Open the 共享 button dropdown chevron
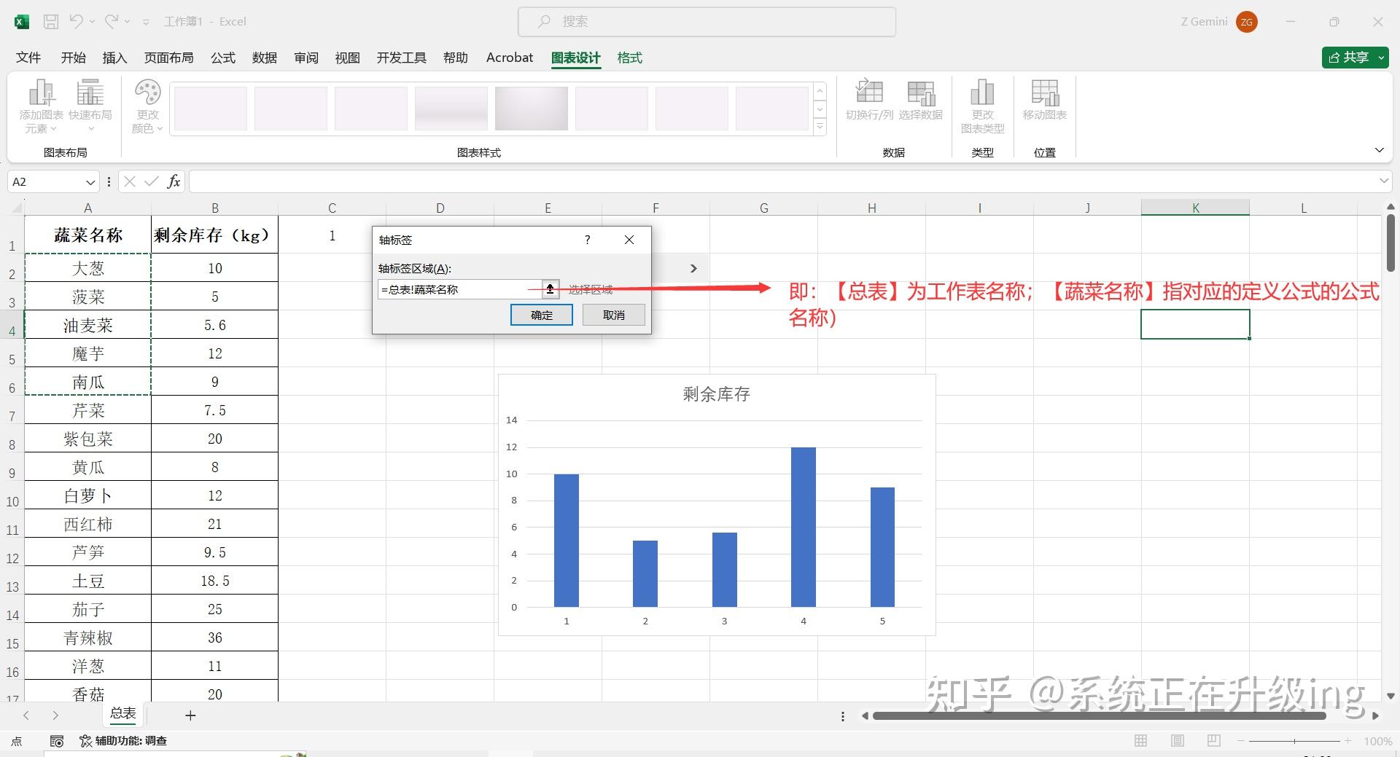Image resolution: width=1400 pixels, height=757 pixels. click(x=1380, y=58)
